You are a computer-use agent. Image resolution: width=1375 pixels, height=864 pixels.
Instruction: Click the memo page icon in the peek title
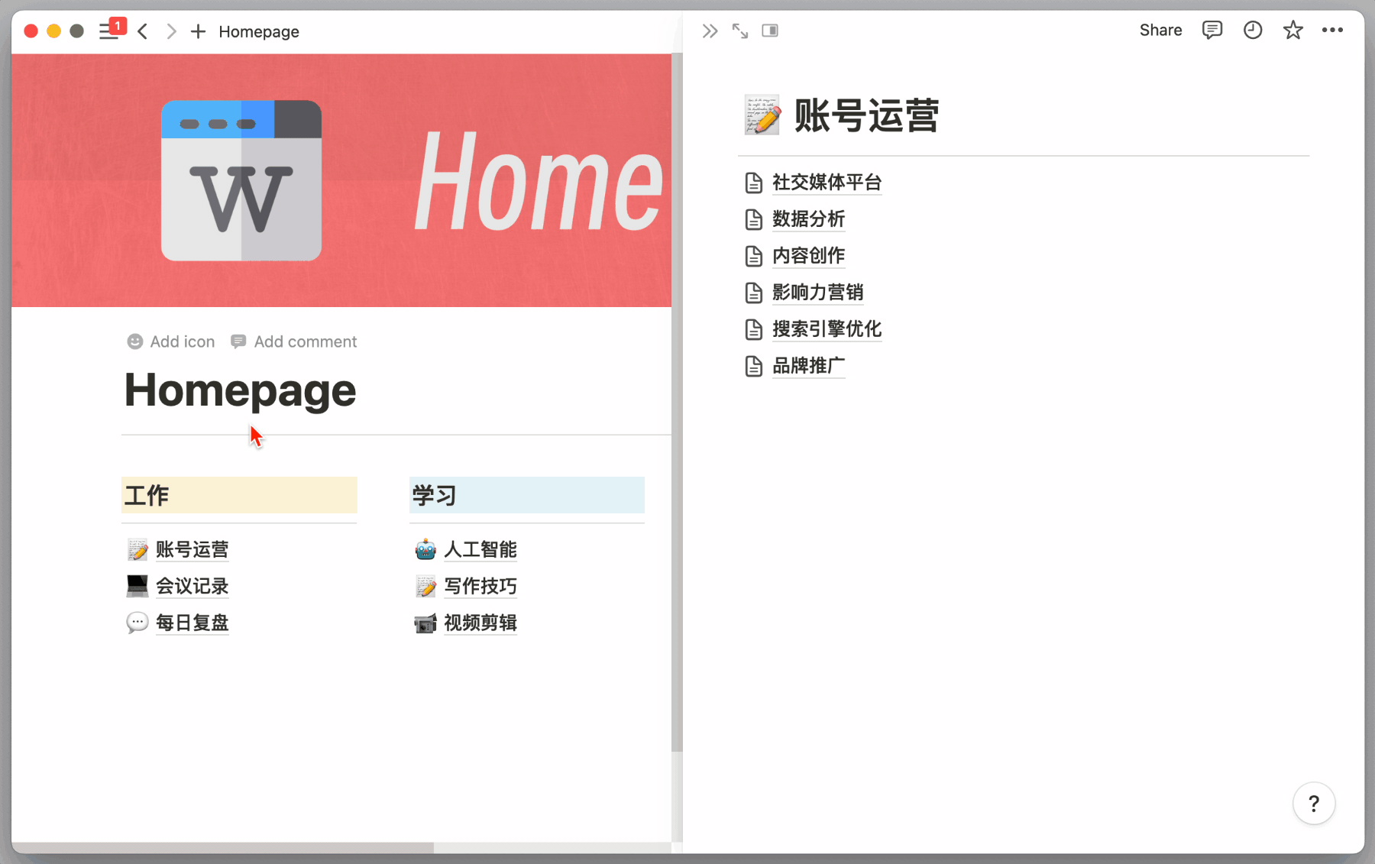pyautogui.click(x=762, y=115)
